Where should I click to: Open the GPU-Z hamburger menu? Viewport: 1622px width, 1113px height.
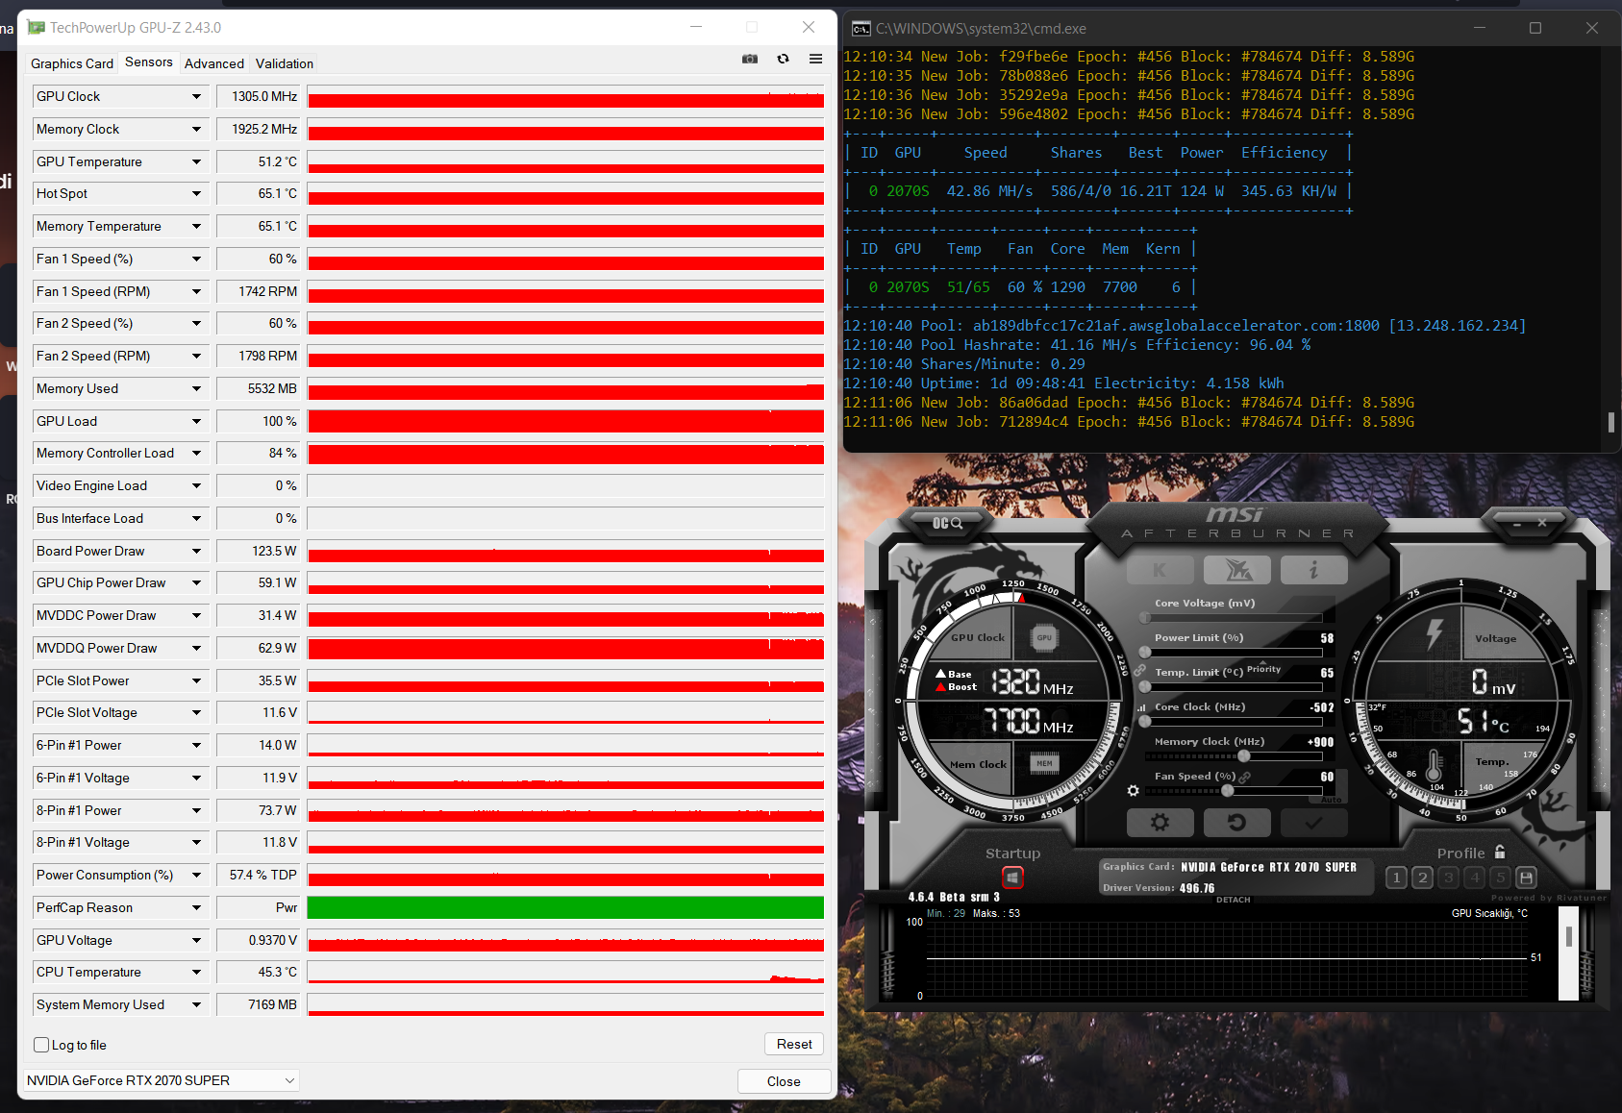point(815,60)
